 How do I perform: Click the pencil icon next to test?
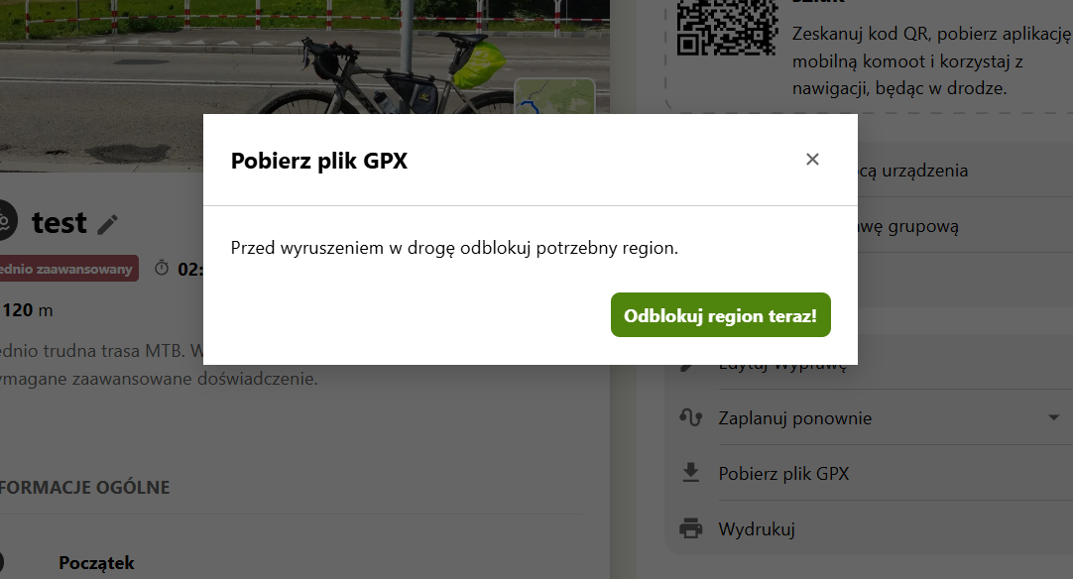tap(107, 224)
